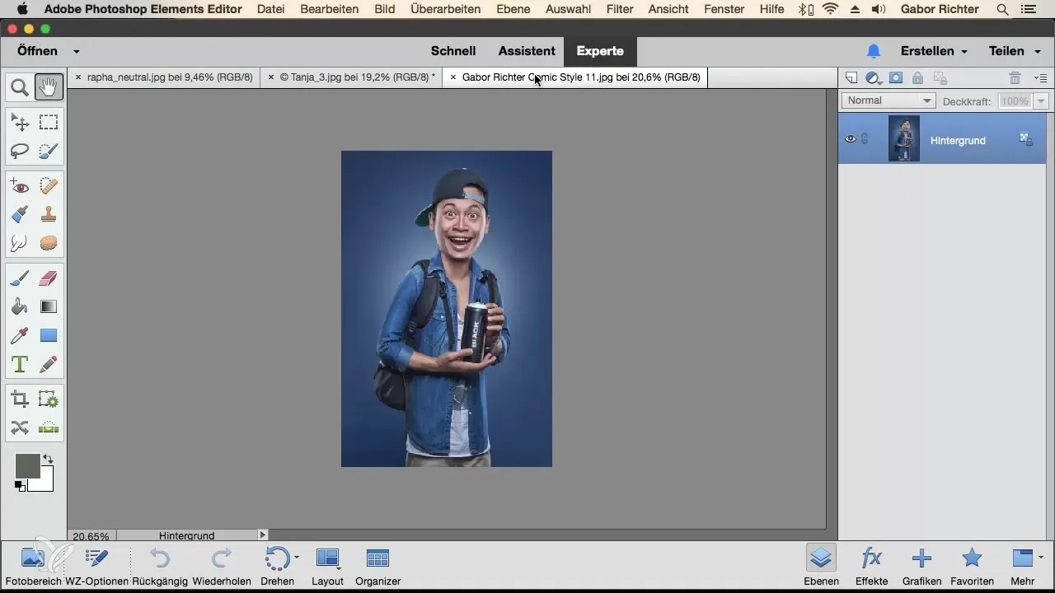Expand the Layout options arrow
The image size is (1055, 593).
pos(339,567)
